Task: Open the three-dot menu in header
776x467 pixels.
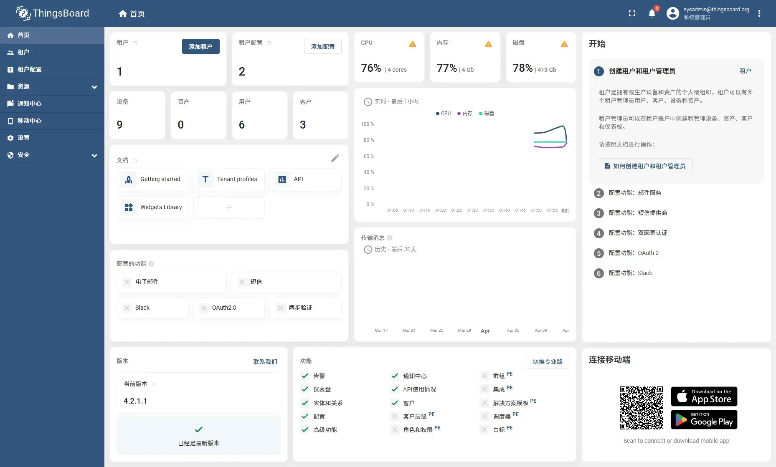Action: [x=759, y=13]
